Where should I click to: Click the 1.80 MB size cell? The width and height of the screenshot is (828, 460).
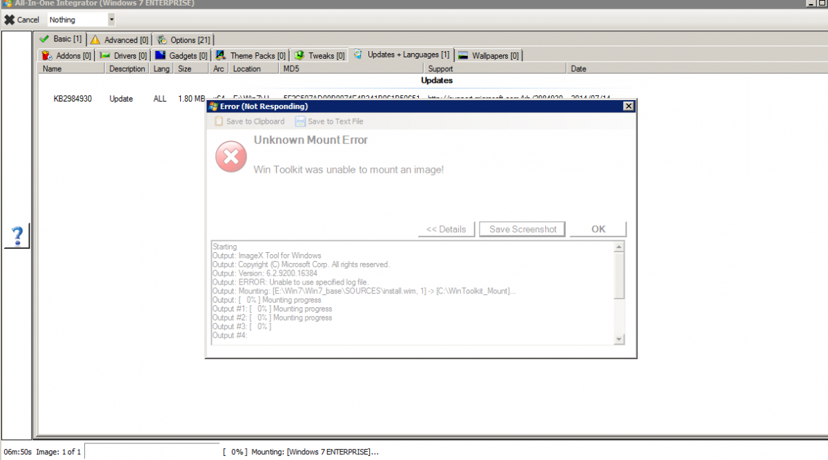point(191,99)
